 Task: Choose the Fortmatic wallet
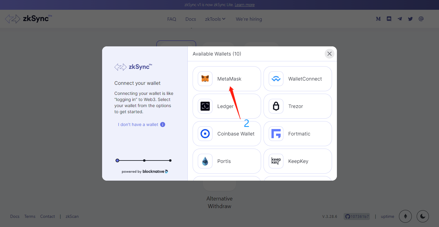[x=297, y=134]
